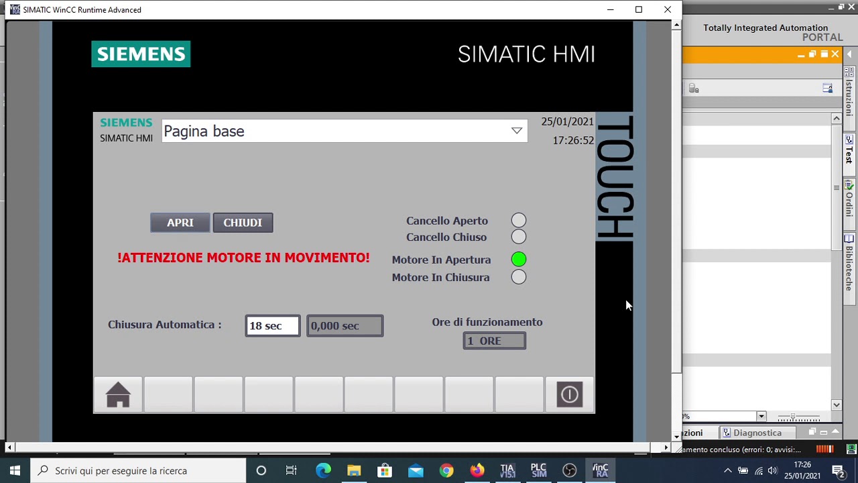Open the taskbar clock and calendar
The width and height of the screenshot is (858, 483).
click(802, 471)
